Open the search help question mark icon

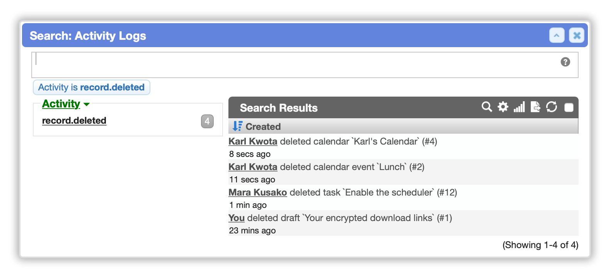[x=565, y=62]
